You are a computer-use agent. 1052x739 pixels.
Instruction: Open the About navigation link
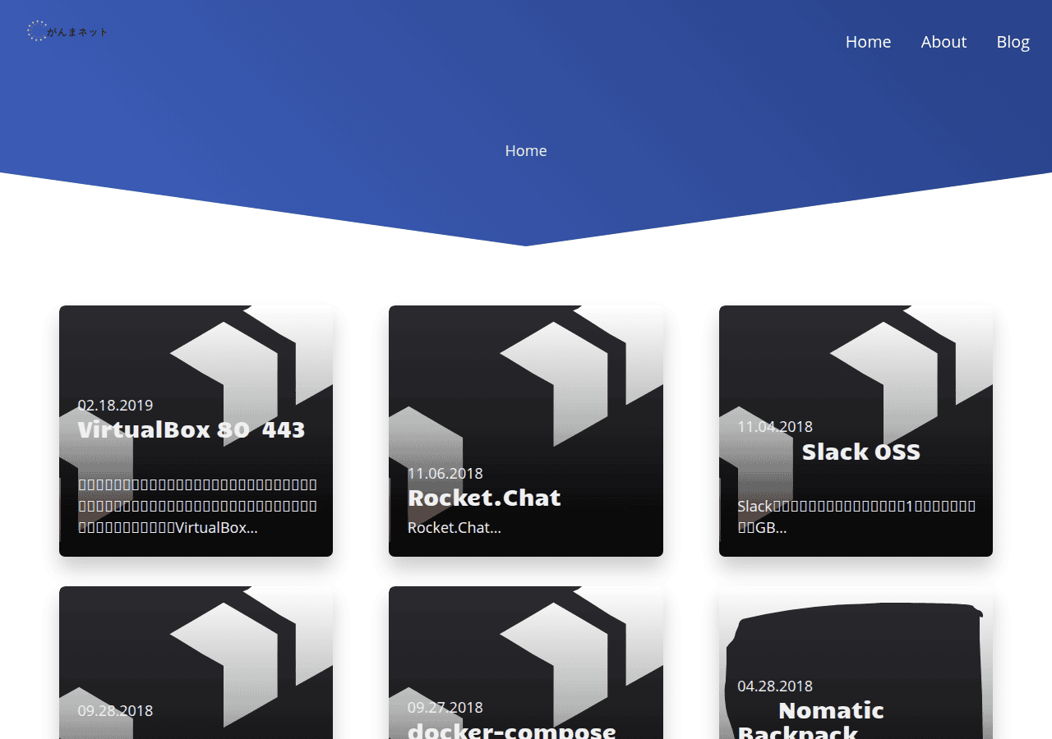click(x=944, y=42)
